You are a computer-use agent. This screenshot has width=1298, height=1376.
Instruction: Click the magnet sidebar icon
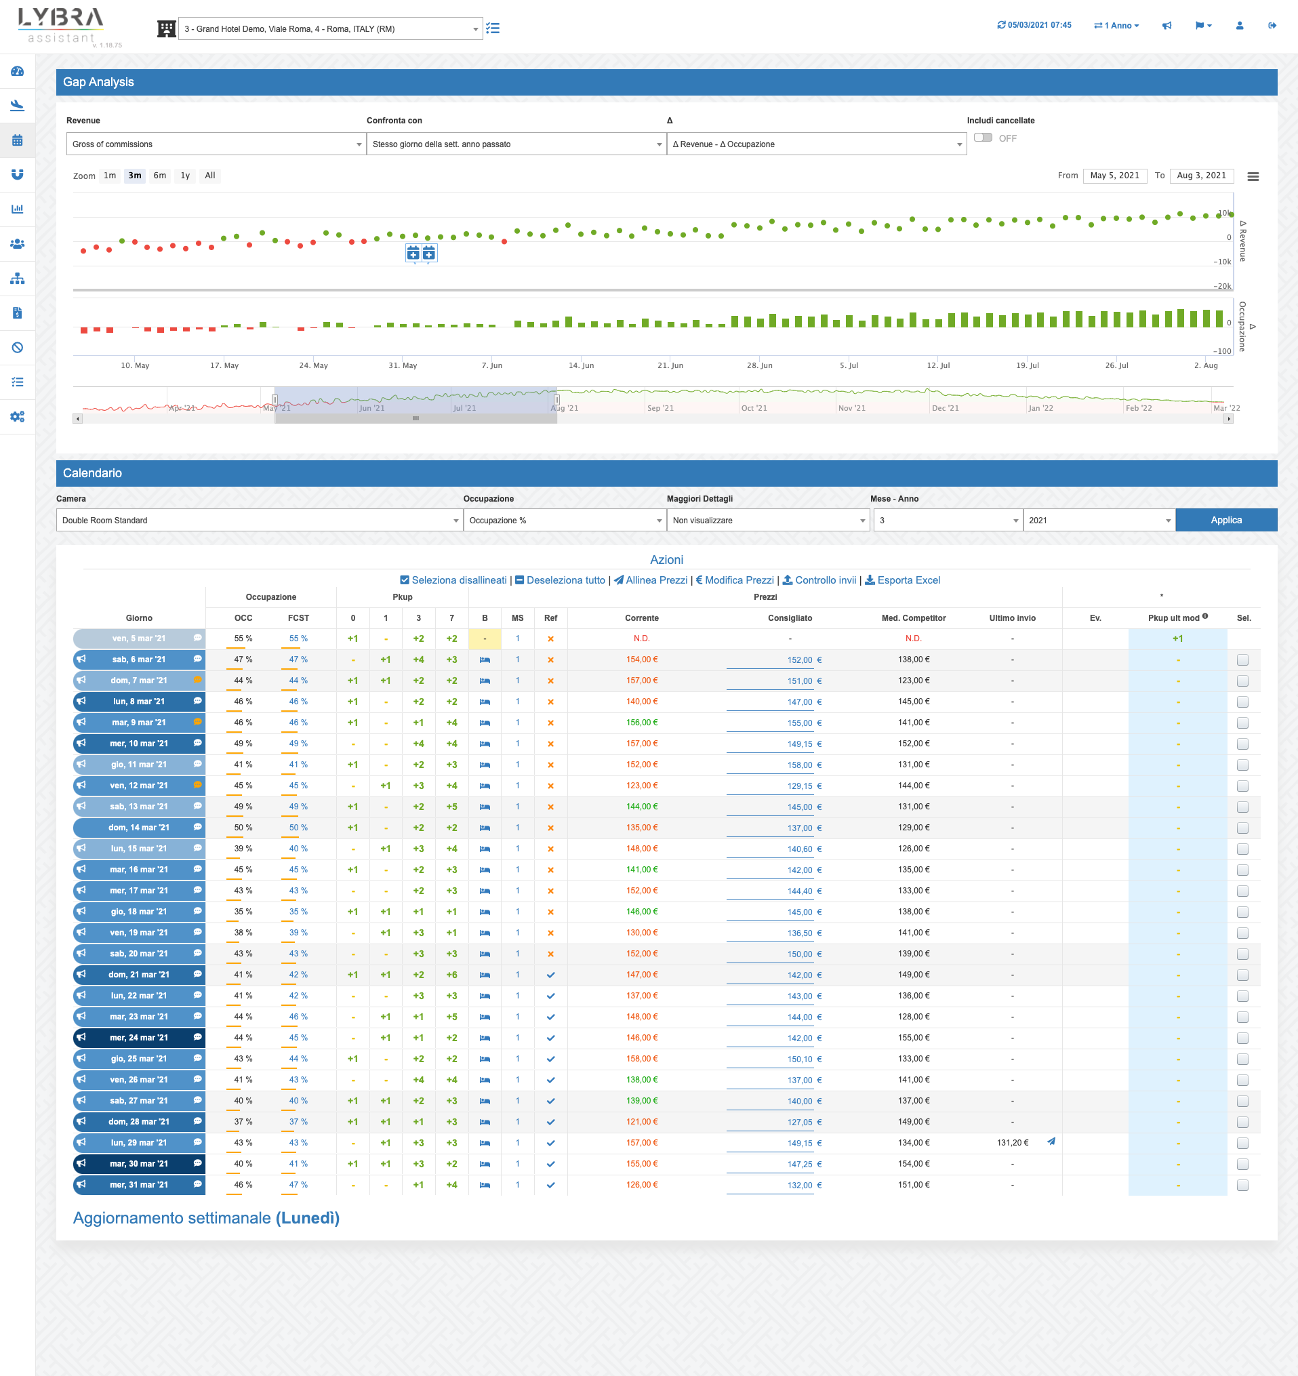click(18, 174)
